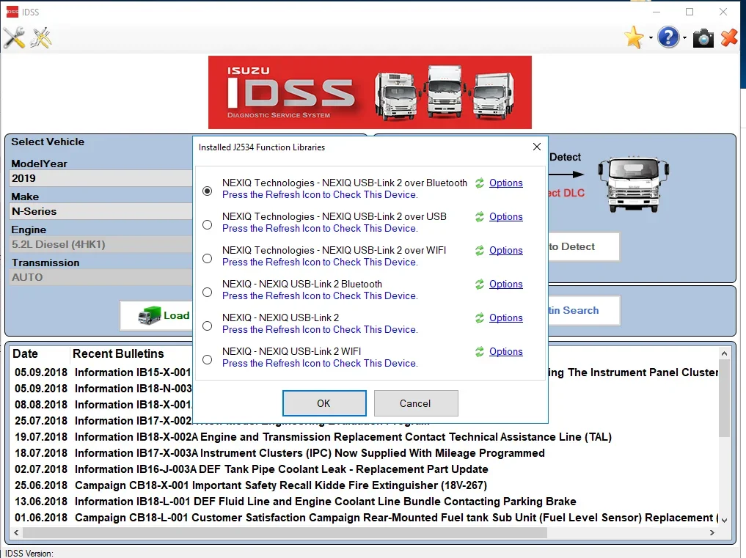Refresh the NEXIQ USB-Link 2 WIFI device
This screenshot has height=558, width=746.
coord(480,352)
